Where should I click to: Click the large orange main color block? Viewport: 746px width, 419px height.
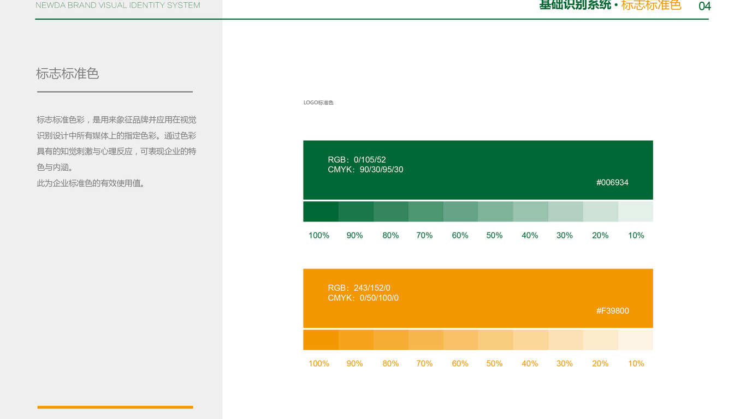(x=478, y=298)
